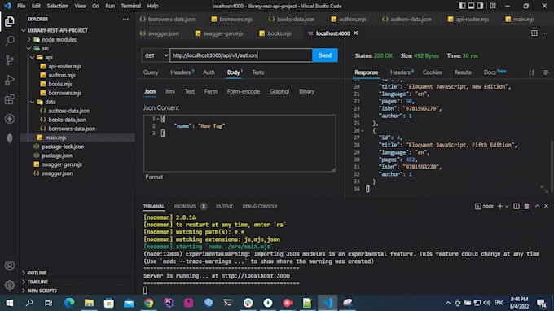The height and width of the screenshot is (311, 554).
Task: Switch to the Tests request tab
Action: pyautogui.click(x=258, y=72)
